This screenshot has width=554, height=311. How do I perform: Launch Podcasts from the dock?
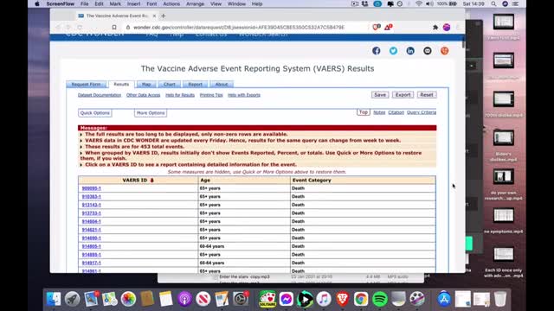pyautogui.click(x=184, y=299)
